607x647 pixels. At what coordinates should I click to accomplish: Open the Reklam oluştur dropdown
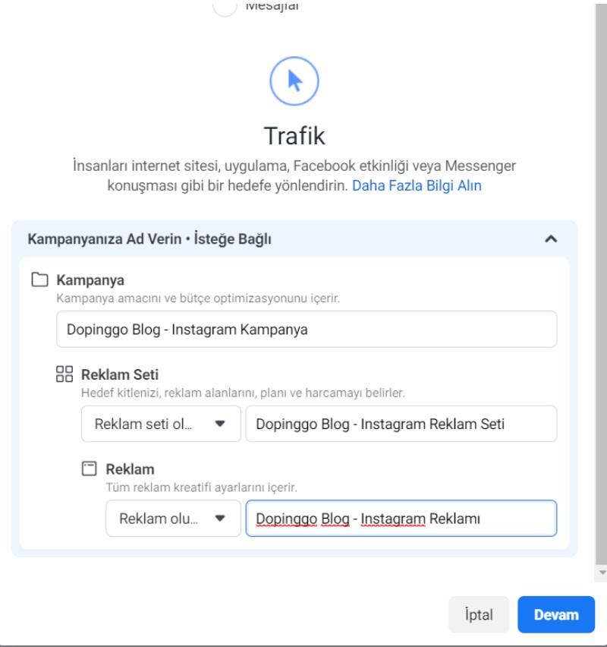point(173,518)
